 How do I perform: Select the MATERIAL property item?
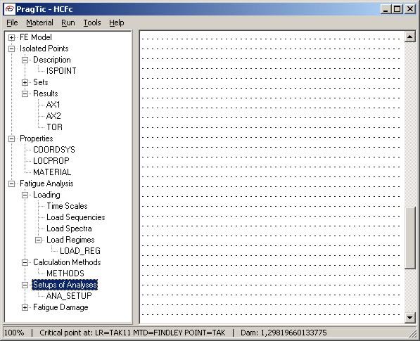[52, 172]
